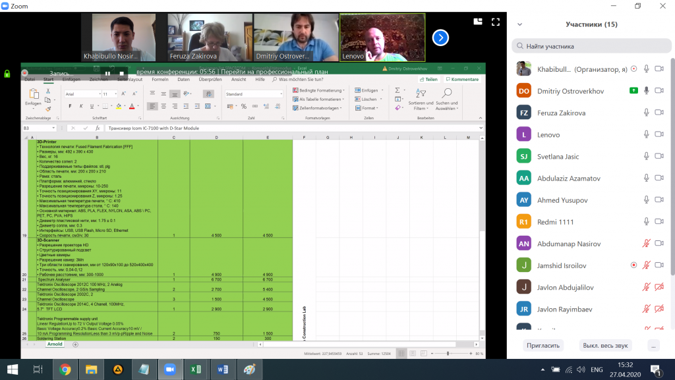Open the Überprüfen ribbon tab
Image resolution: width=675 pixels, height=380 pixels.
pos(210,80)
